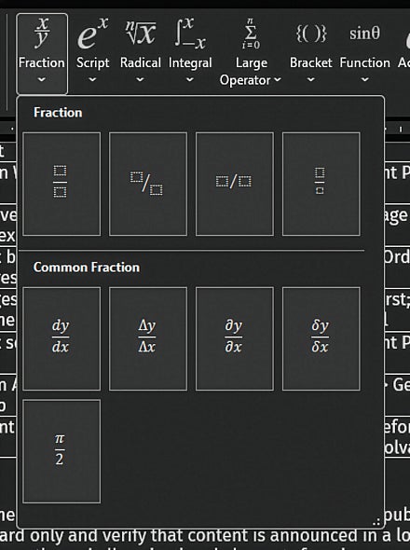
Task: Insert the dy over dx fraction
Action: click(61, 338)
